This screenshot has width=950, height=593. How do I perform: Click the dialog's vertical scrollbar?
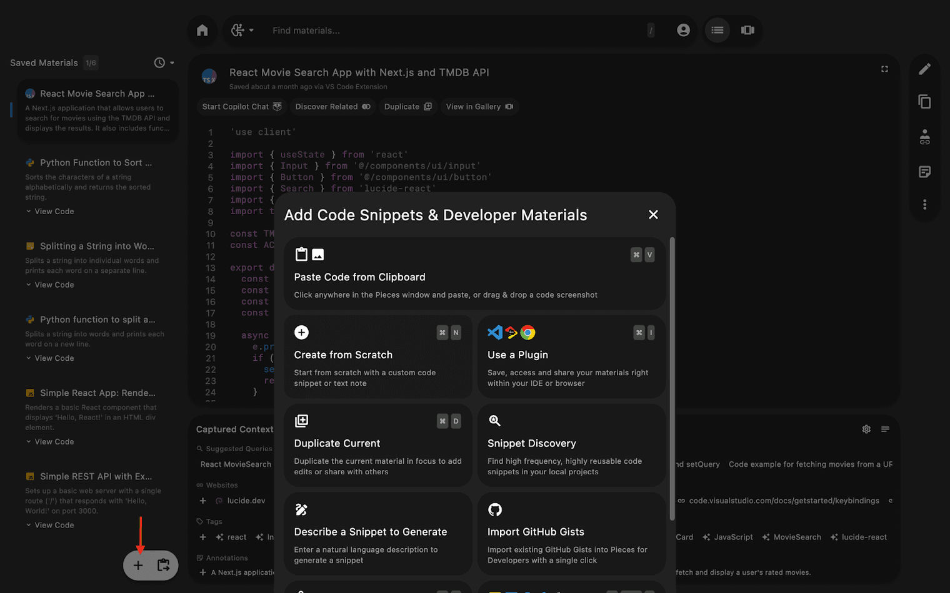(x=672, y=379)
